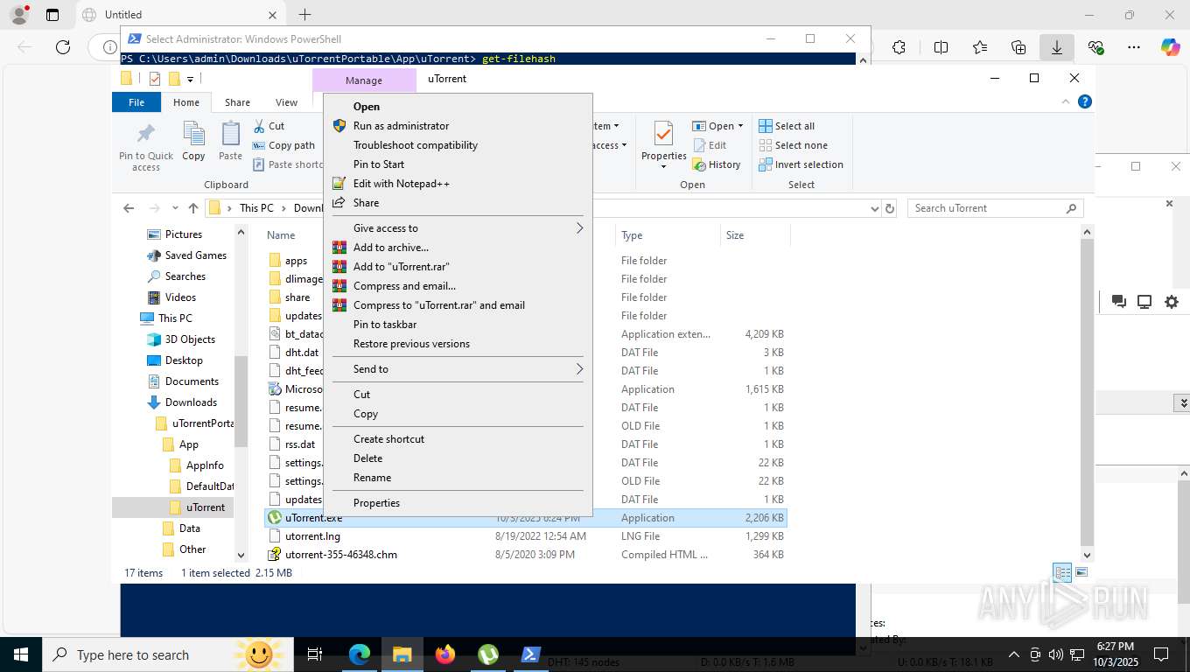
Task: Open Edge downloads icon in toolbar
Action: [1057, 47]
